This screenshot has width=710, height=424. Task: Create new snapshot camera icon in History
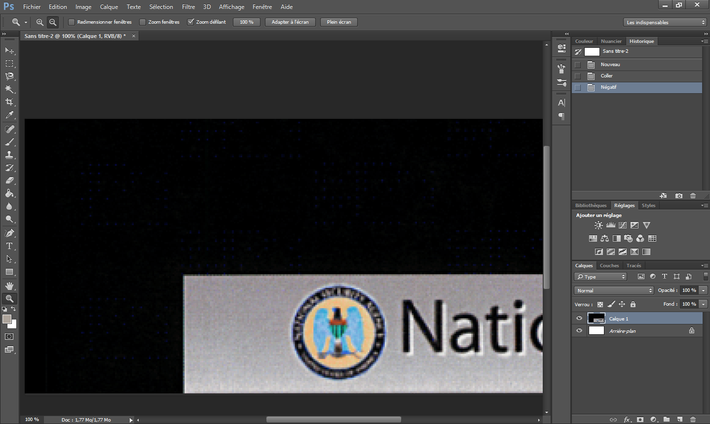(679, 196)
